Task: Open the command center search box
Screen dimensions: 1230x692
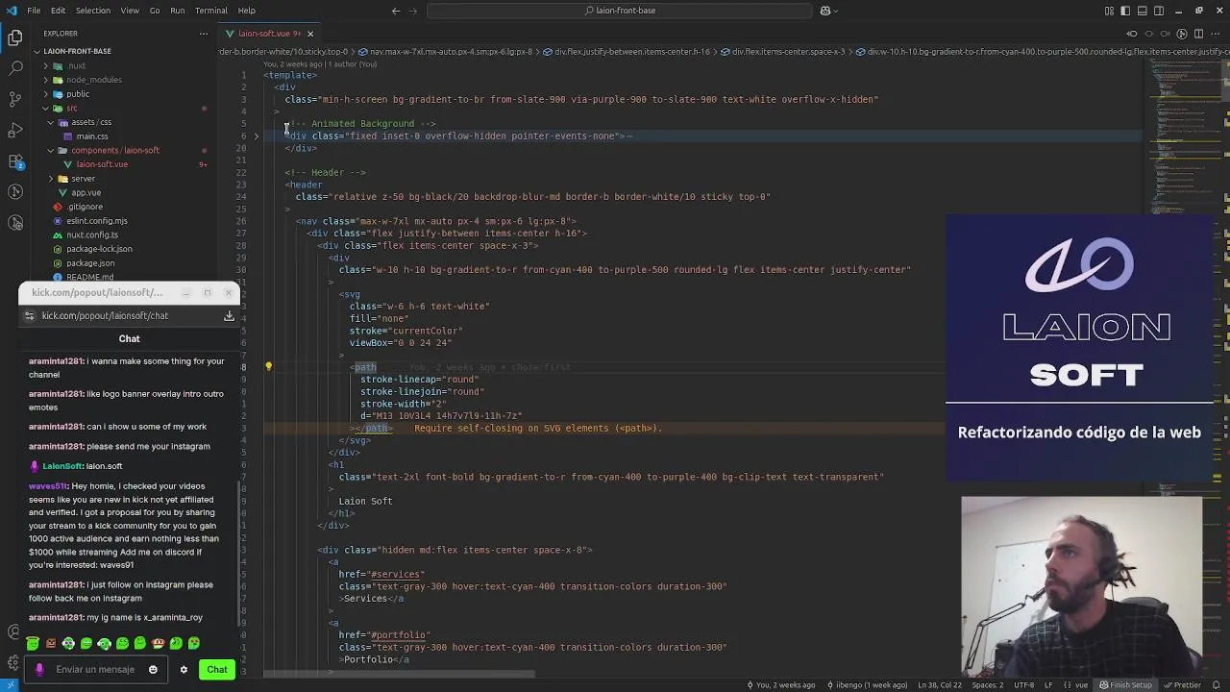Action: pyautogui.click(x=620, y=11)
